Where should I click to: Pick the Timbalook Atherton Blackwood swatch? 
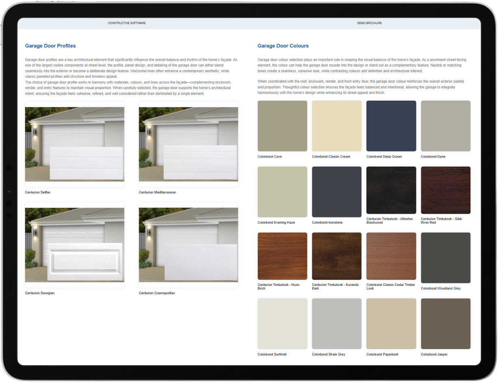[391, 190]
